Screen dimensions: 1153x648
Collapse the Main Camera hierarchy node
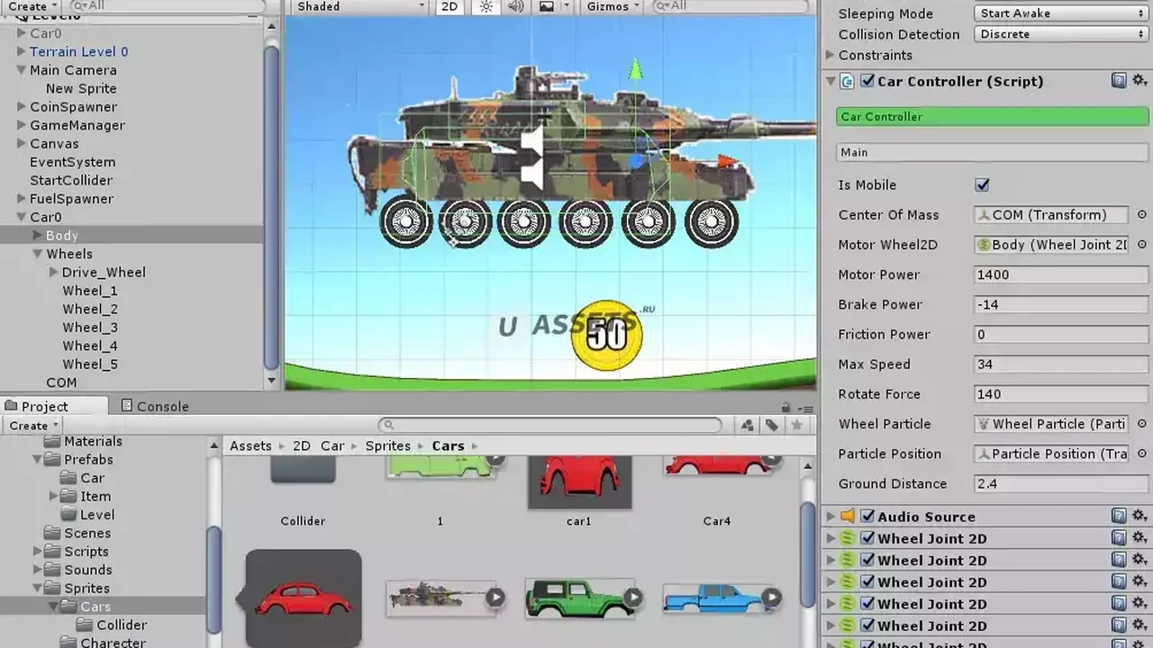pos(21,70)
